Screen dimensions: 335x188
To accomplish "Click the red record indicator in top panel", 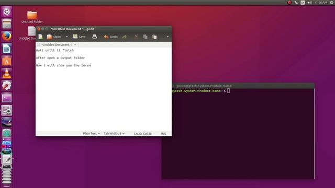I will pyautogui.click(x=289, y=3).
